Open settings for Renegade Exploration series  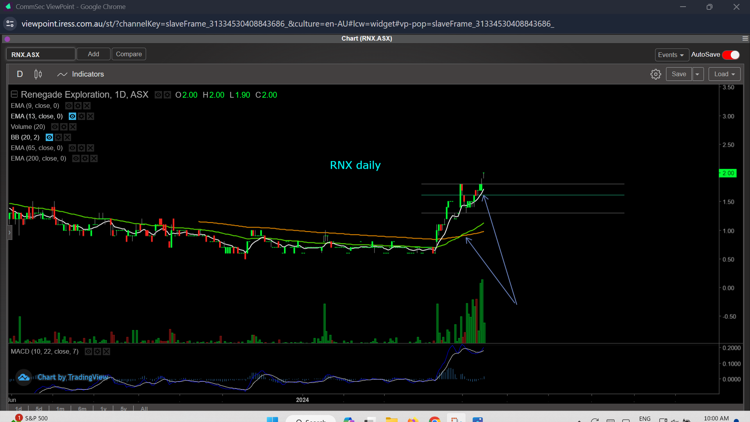coord(167,95)
